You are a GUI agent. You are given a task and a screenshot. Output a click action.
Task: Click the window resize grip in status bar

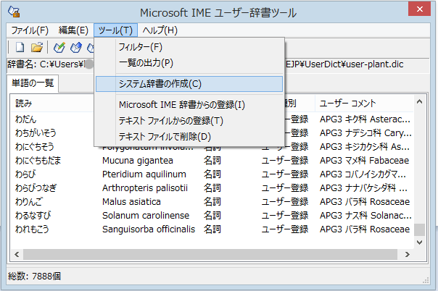[426, 280]
